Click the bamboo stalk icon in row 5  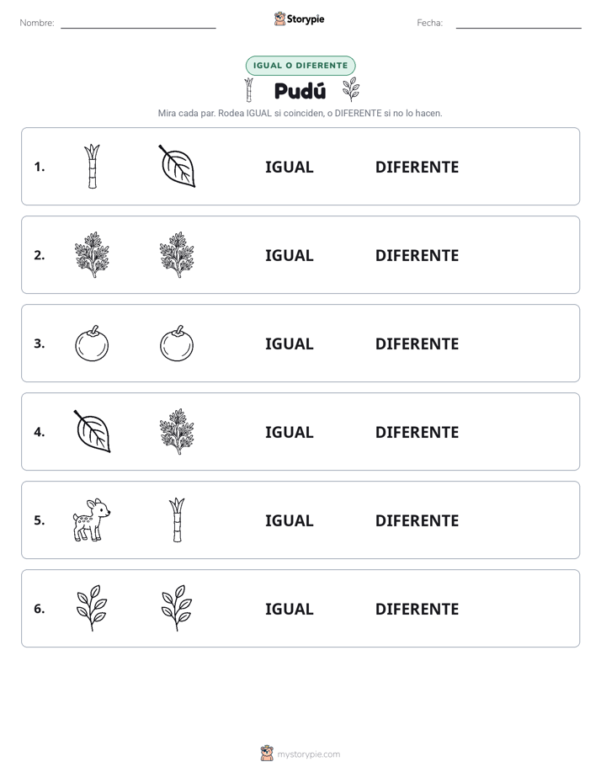(177, 520)
